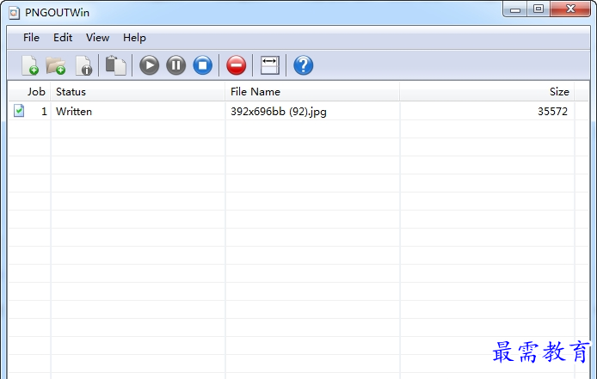Pause jobs with the Pause button
The width and height of the screenshot is (597, 379).
[x=175, y=65]
